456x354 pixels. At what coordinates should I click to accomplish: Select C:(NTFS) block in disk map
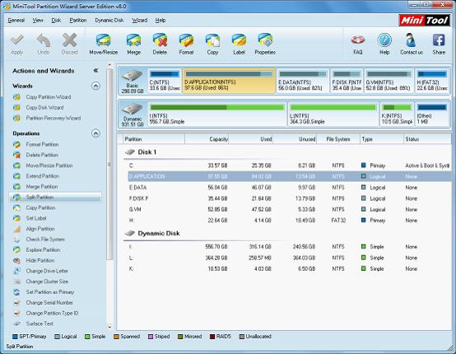[x=165, y=81]
